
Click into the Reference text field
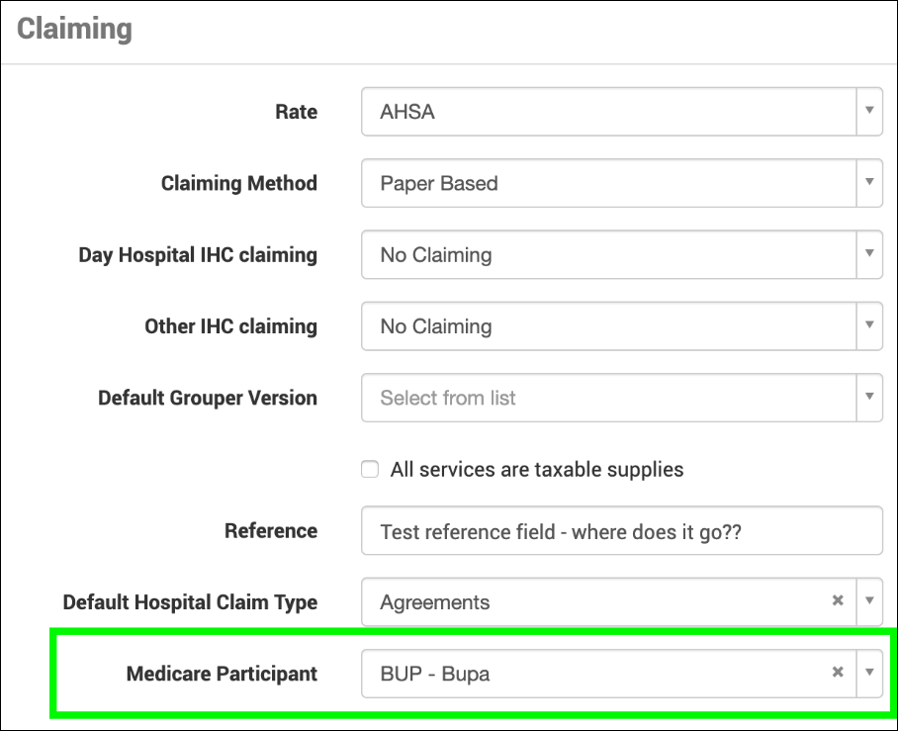pos(621,531)
